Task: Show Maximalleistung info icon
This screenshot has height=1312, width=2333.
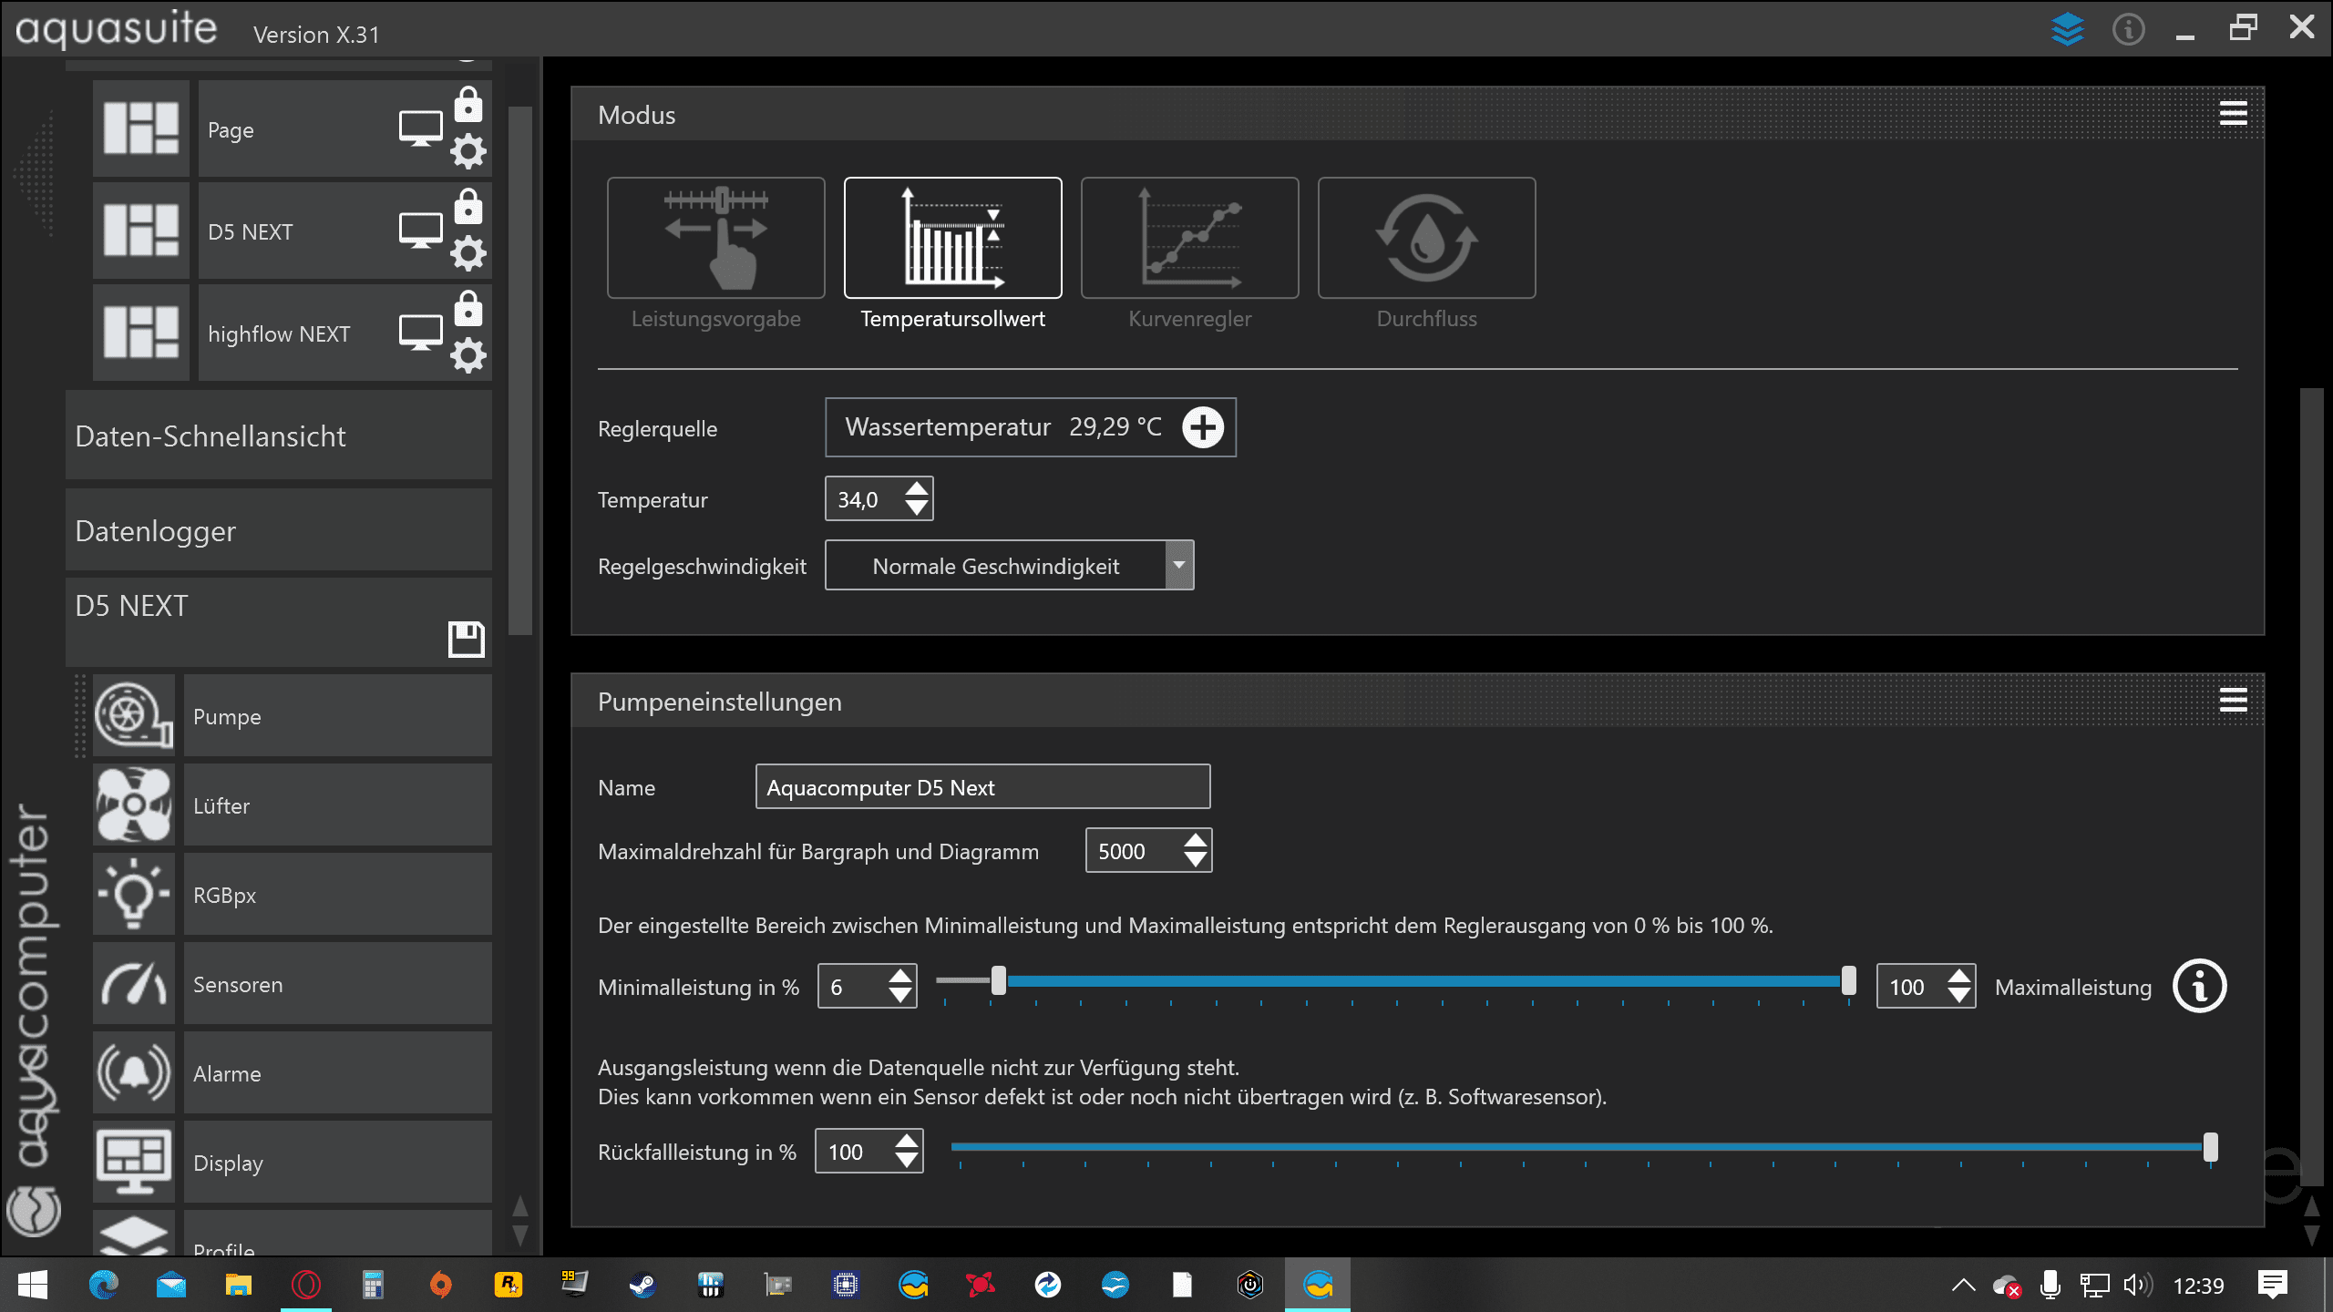Action: coord(2200,987)
